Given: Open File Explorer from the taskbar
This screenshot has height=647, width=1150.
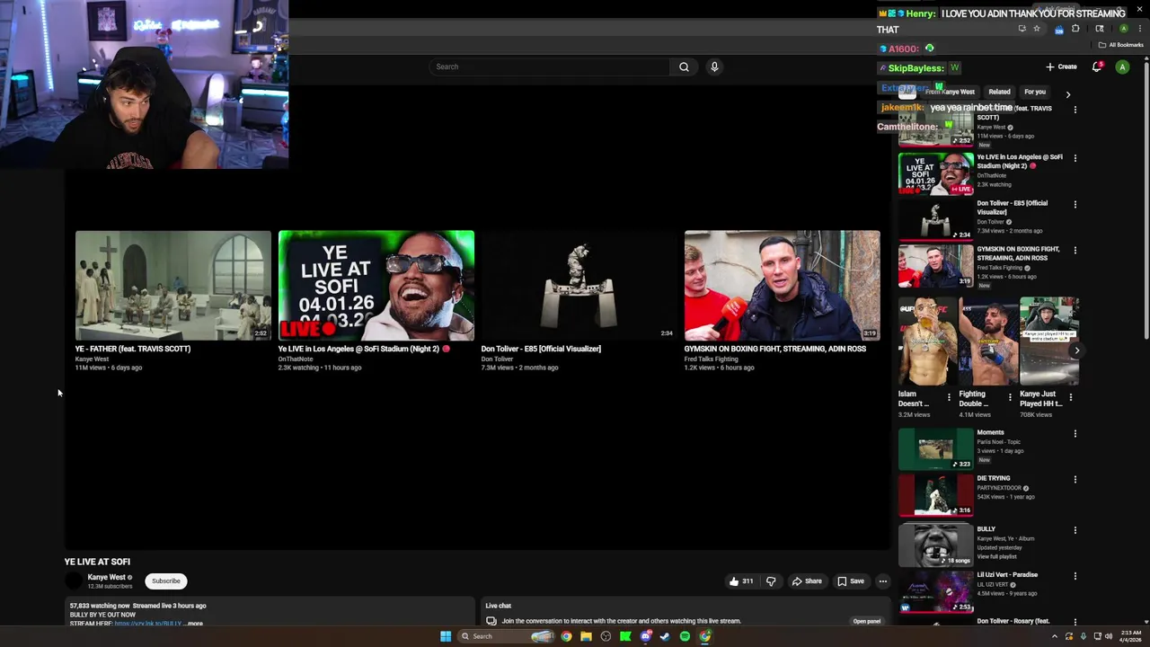Looking at the screenshot, I should (x=586, y=636).
